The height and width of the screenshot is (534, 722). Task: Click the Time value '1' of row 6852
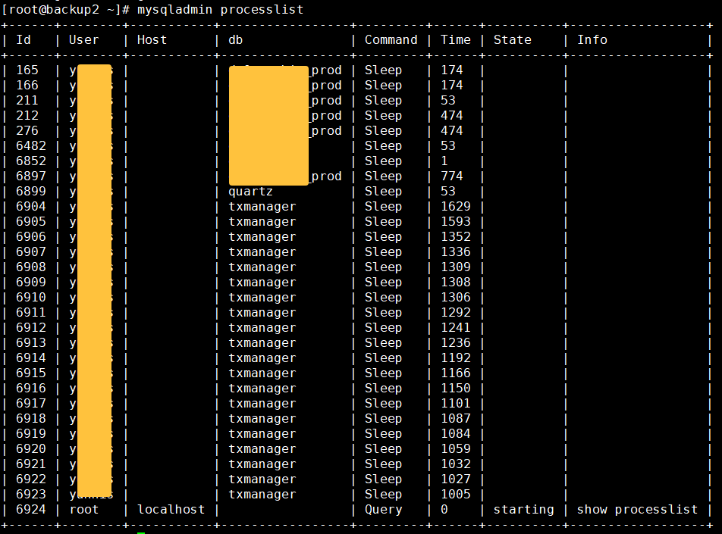[444, 161]
